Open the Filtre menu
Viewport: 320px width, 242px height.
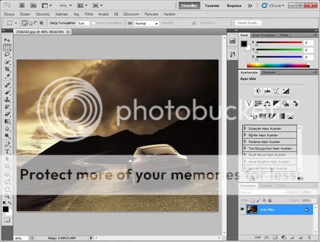89,14
